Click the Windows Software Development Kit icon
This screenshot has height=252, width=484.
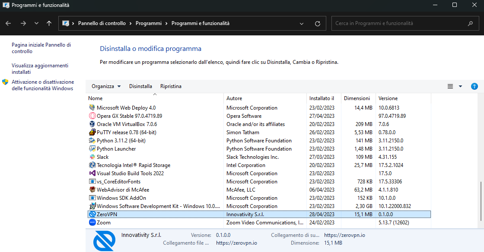pos(92,206)
